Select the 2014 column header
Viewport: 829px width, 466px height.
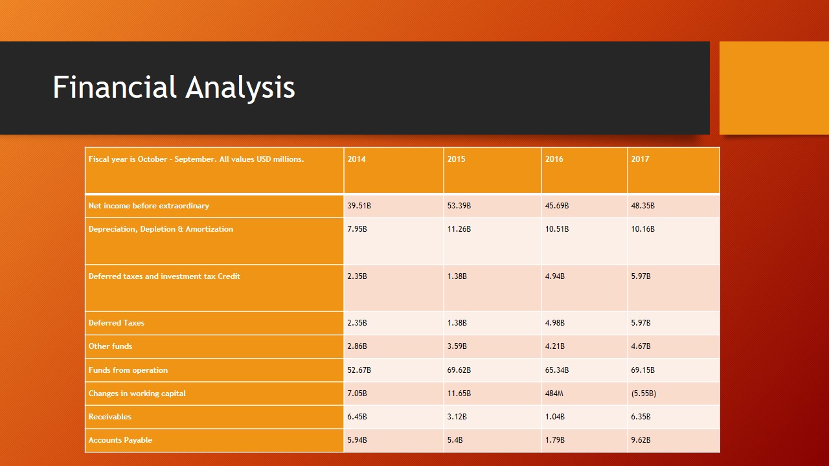coord(356,159)
